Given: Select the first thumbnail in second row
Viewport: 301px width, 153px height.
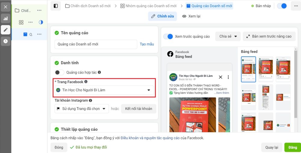Looking at the screenshot, I should tap(248, 97).
